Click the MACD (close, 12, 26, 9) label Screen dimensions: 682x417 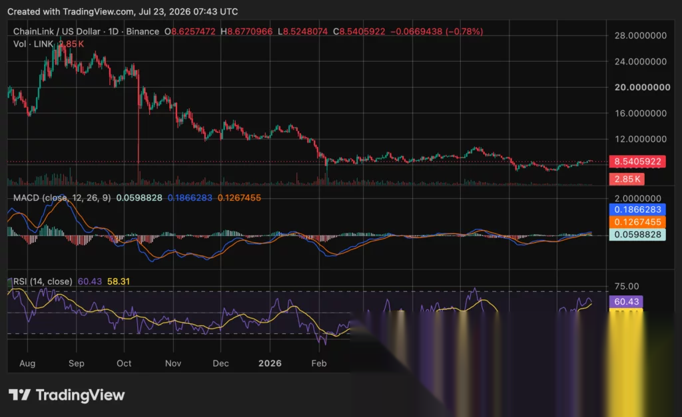pyautogui.click(x=62, y=198)
